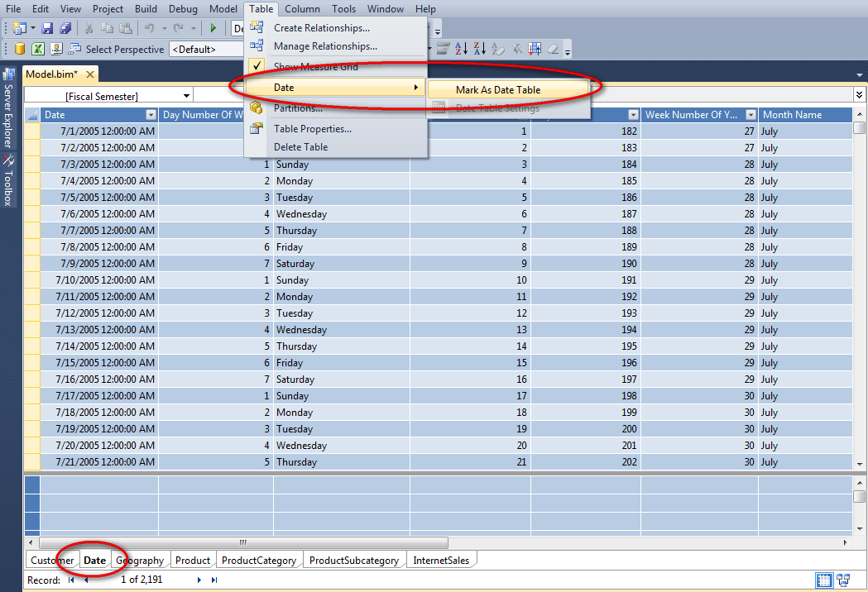Open Partitions menu item
The height and width of the screenshot is (592, 868).
click(336, 107)
